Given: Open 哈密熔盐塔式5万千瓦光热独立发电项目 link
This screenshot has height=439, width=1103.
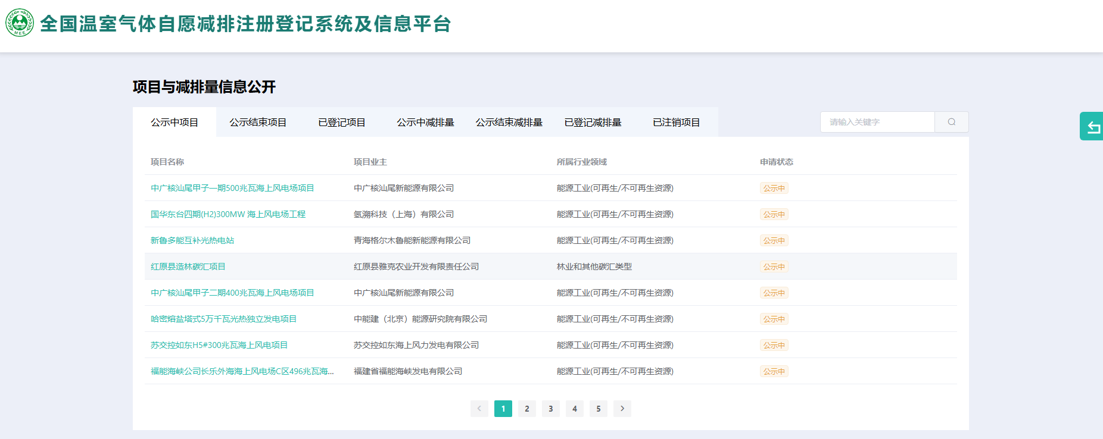Looking at the screenshot, I should (x=224, y=319).
